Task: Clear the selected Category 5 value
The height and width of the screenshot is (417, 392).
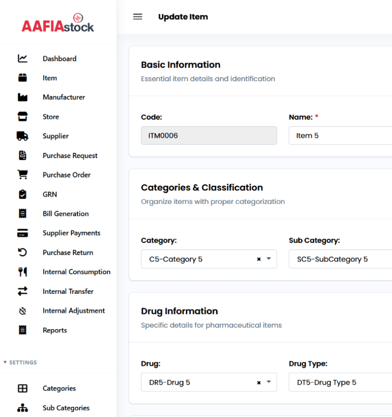Action: point(259,259)
